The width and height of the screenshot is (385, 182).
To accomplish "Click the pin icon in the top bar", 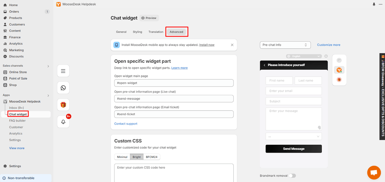I will 374,4.
